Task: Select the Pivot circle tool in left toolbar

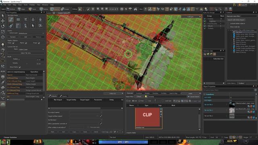Action: point(3,37)
